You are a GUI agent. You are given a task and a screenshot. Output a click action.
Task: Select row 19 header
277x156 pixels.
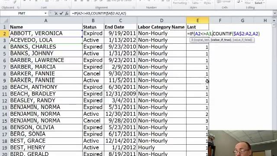point(4,148)
